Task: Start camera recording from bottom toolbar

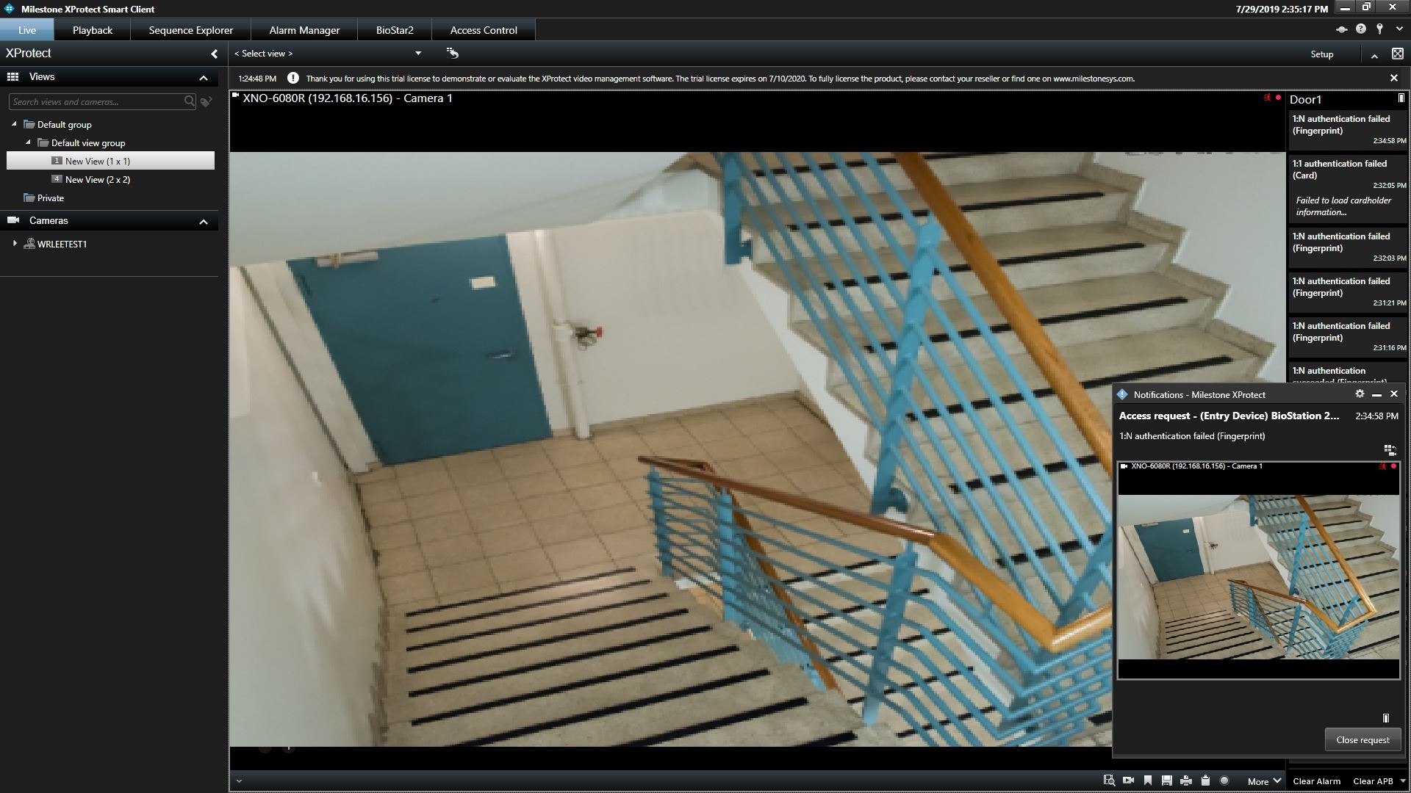Action: [1128, 781]
